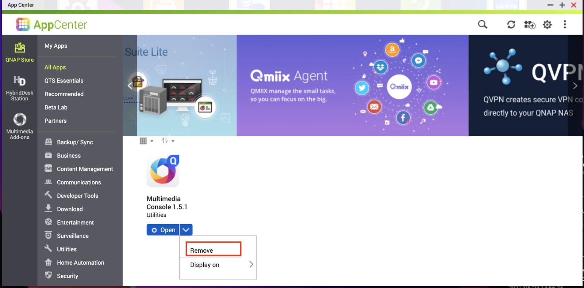Viewport: 584px width, 288px height.
Task: Click the Multimedia Console app icon
Action: click(x=163, y=171)
